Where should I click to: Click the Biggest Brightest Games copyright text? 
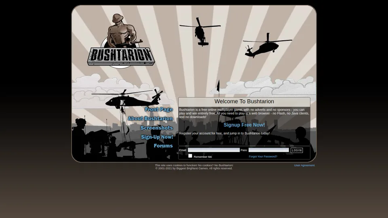pos(194,168)
